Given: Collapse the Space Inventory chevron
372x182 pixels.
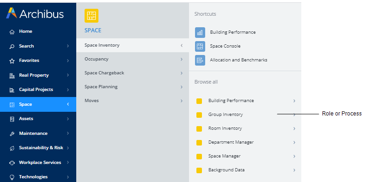Looking at the screenshot, I should pyautogui.click(x=182, y=45).
